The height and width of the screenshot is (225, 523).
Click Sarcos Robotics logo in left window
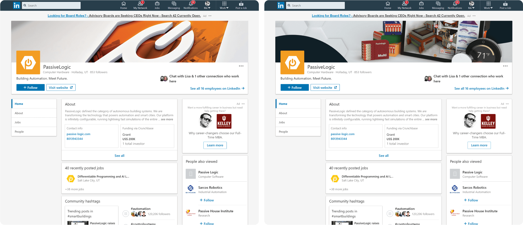191,189
